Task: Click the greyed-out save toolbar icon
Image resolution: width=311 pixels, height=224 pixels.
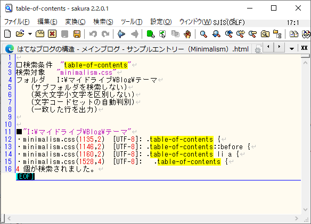Action: click(x=64, y=34)
